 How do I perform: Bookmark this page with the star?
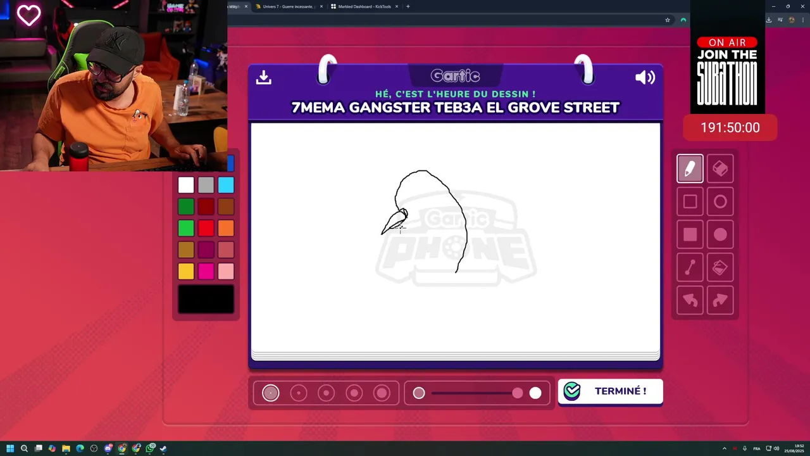click(667, 20)
